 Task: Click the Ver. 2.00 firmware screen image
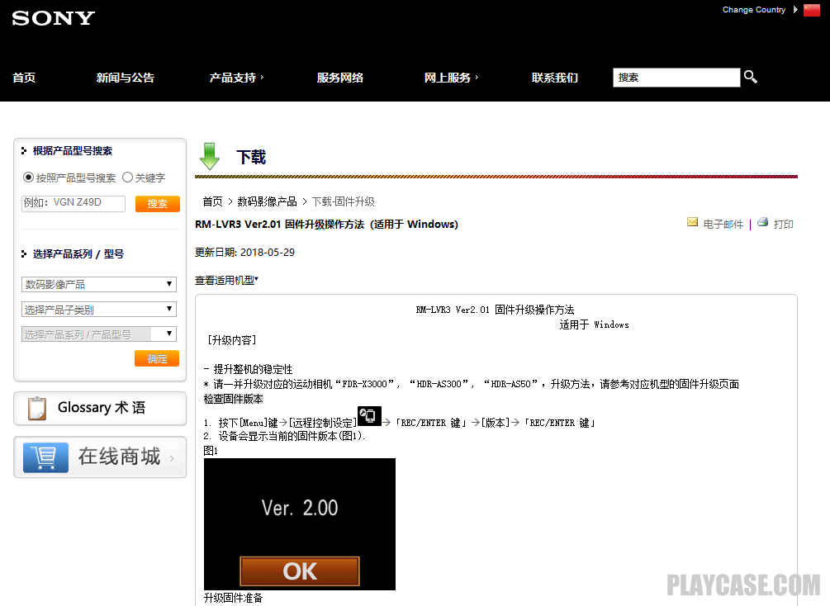300,524
